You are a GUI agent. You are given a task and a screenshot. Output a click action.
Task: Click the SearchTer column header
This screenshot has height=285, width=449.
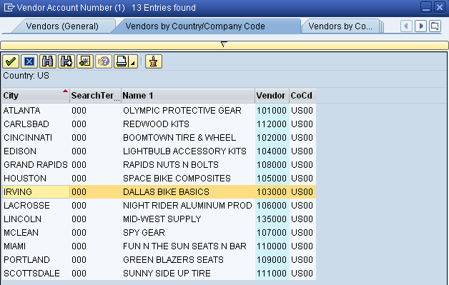(95, 96)
